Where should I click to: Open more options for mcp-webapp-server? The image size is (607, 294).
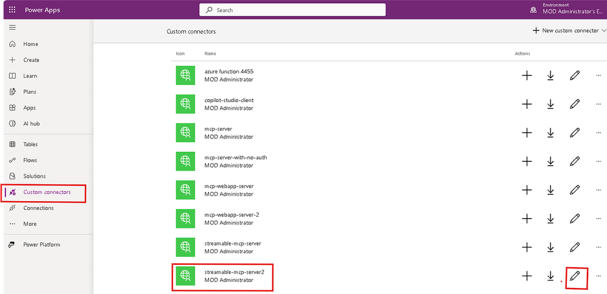click(x=598, y=190)
